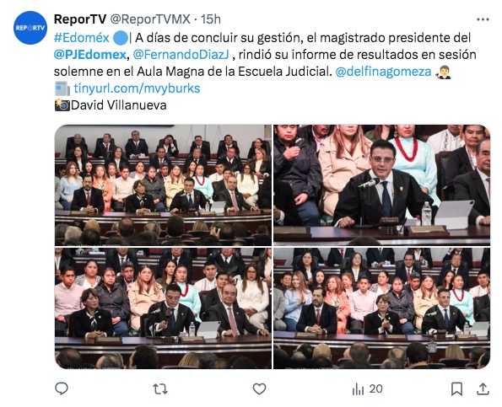The image size is (502, 407).
Task: Open the @delfinagomeza profile mention
Action: (383, 72)
